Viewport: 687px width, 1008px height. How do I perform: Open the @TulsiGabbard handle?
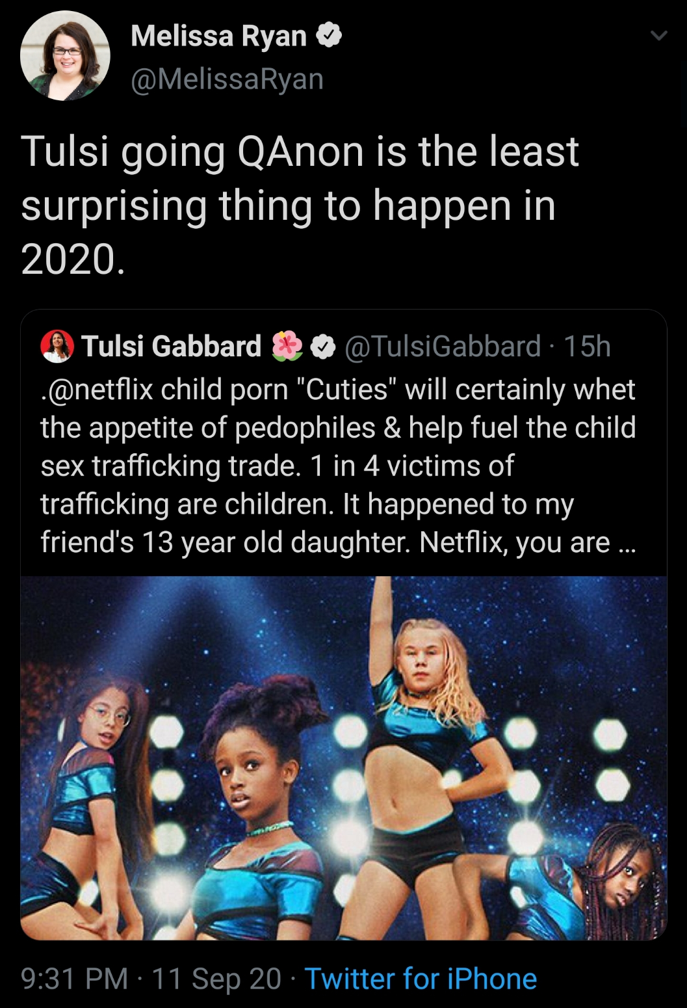[442, 346]
